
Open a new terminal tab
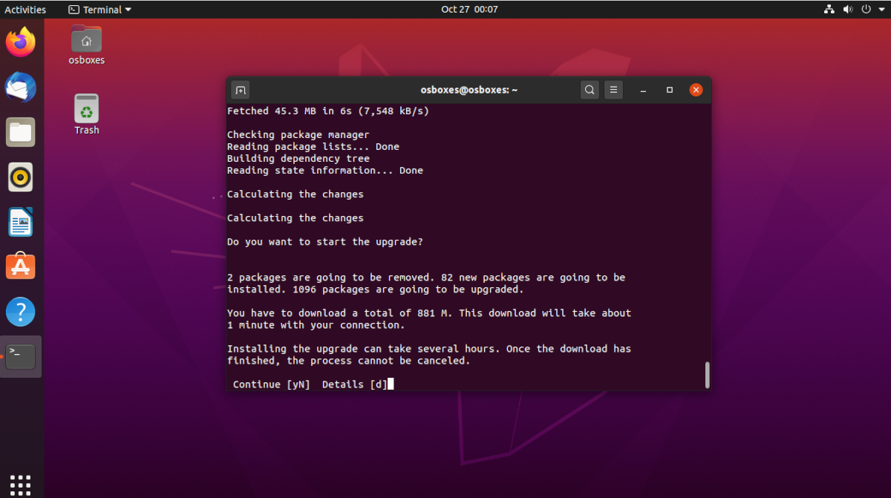[240, 89]
